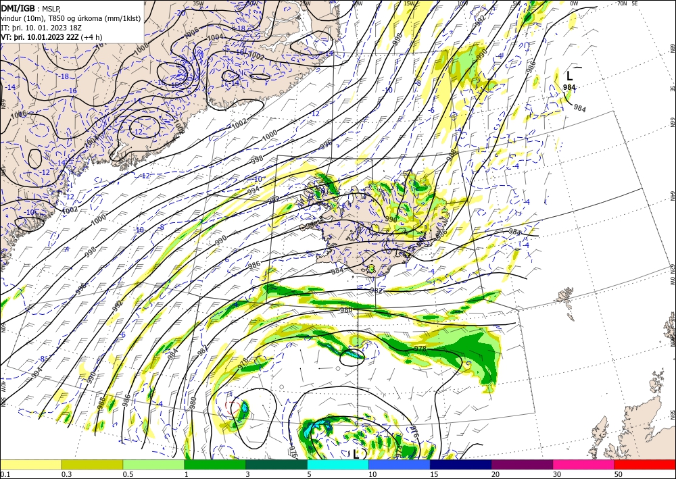Click the red above-50 legend color
This screenshot has width=676, height=479.
coord(645,464)
